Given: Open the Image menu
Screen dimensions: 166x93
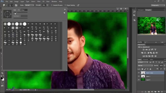Looking at the screenshot, I should pos(16,2).
